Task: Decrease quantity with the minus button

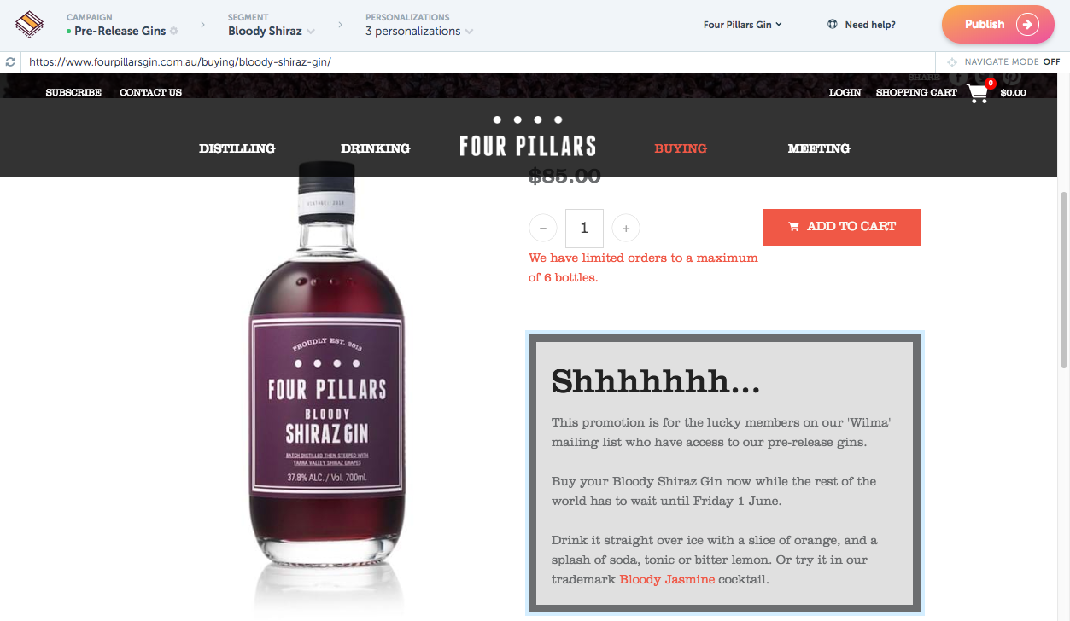Action: pos(543,229)
